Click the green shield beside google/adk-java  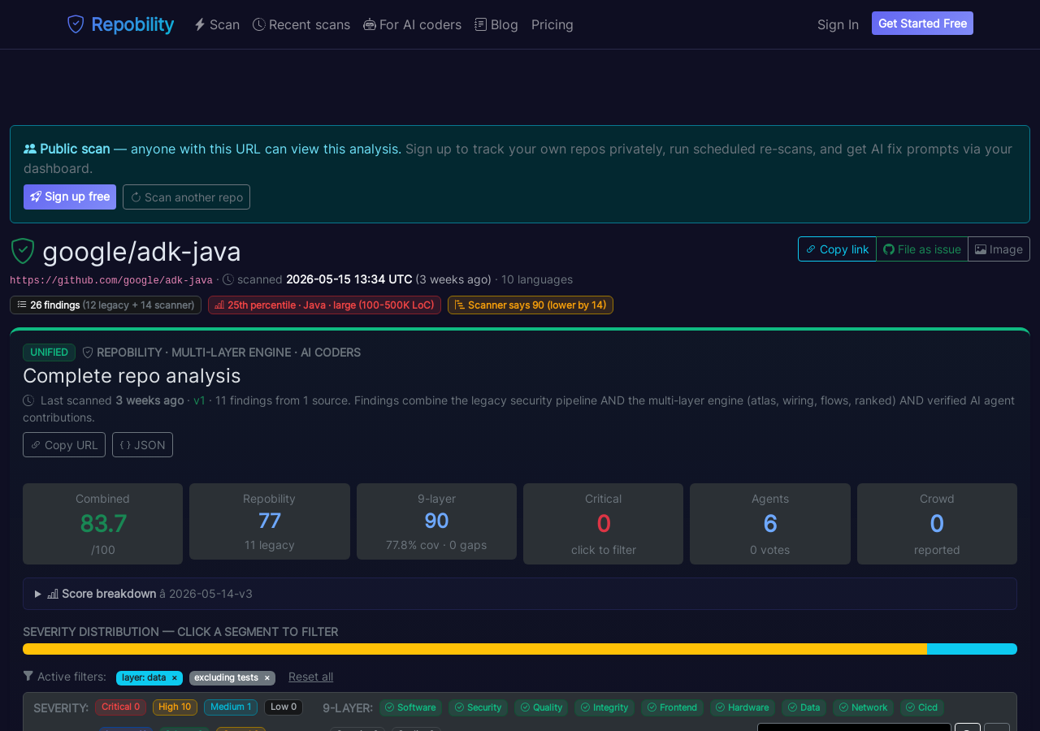(x=23, y=251)
